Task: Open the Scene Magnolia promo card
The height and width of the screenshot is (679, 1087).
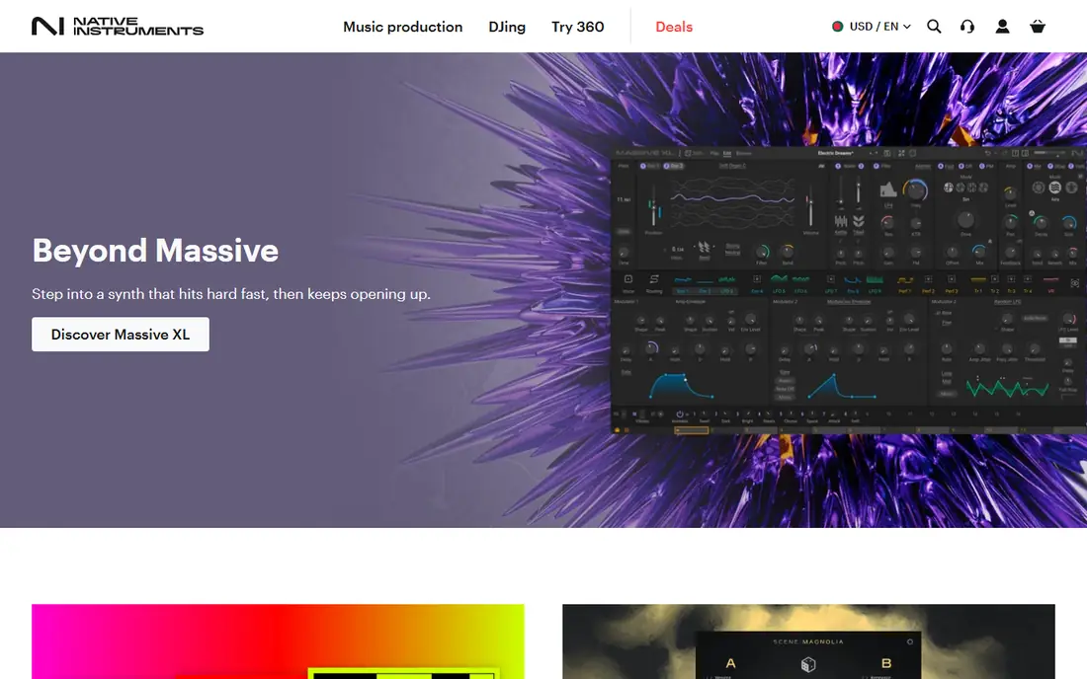Action: click(808, 641)
